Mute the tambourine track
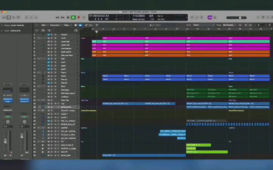 49,107
